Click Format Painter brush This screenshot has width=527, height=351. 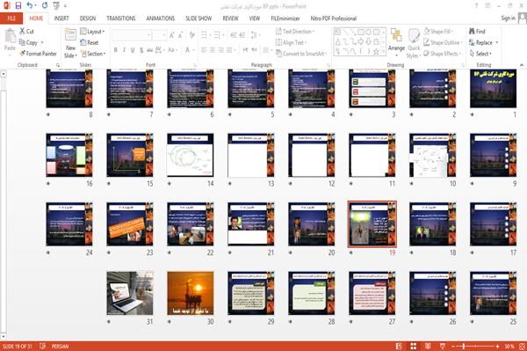click(38, 54)
